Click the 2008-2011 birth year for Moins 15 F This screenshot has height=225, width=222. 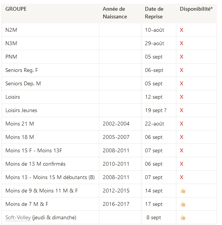click(x=116, y=150)
